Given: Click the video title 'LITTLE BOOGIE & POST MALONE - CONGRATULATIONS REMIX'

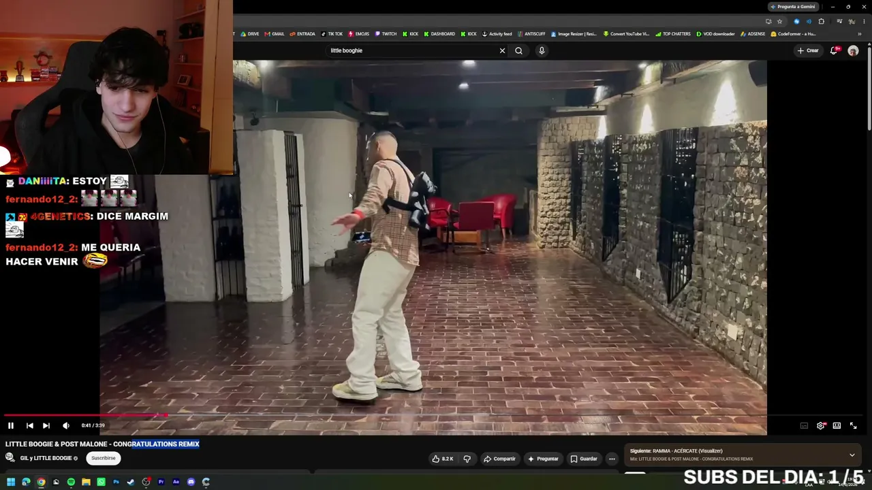Looking at the screenshot, I should pos(102,444).
